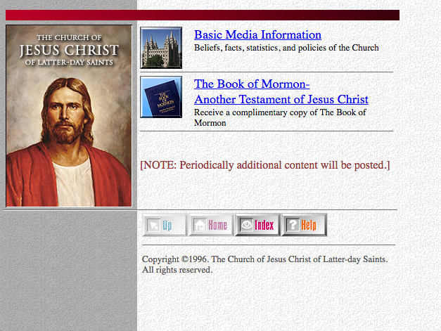
Task: Click the eye icon on Index button
Action: point(246,225)
